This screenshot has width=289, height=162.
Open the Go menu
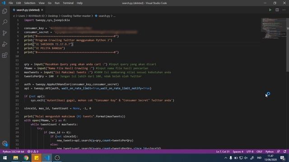coord(50,3)
